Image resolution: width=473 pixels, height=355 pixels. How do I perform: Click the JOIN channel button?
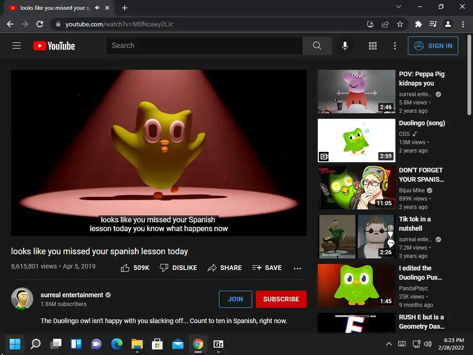(x=235, y=299)
